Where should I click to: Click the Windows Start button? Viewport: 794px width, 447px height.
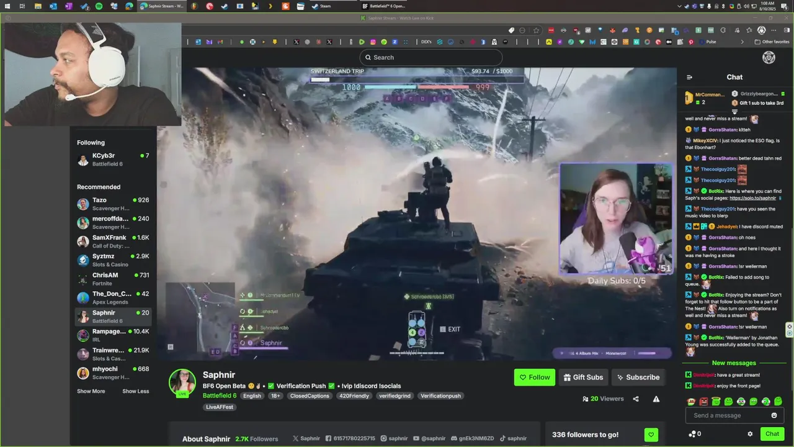coord(7,6)
